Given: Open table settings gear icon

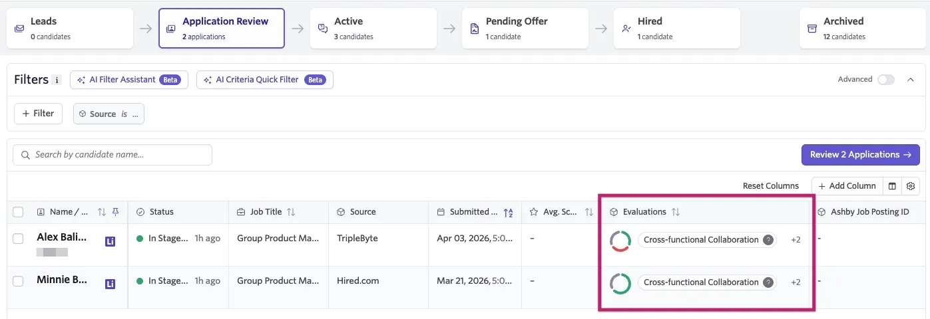Looking at the screenshot, I should (x=911, y=186).
